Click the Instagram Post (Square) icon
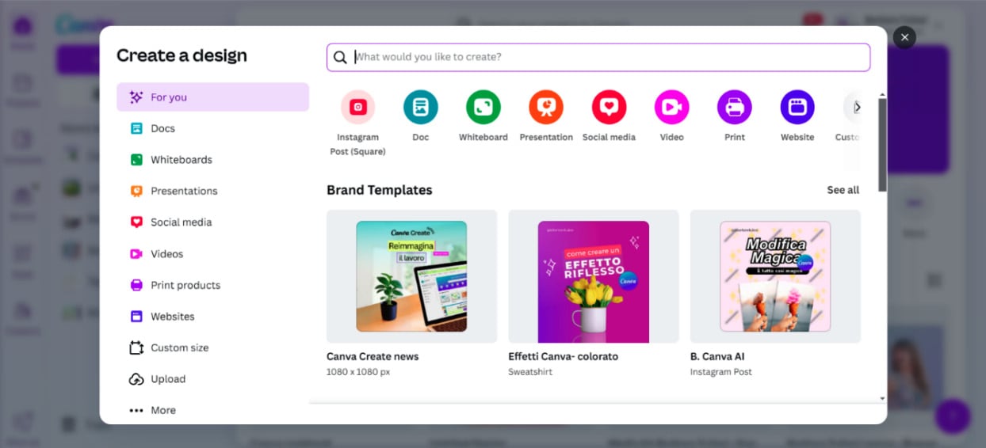The width and height of the screenshot is (986, 448). coord(357,107)
